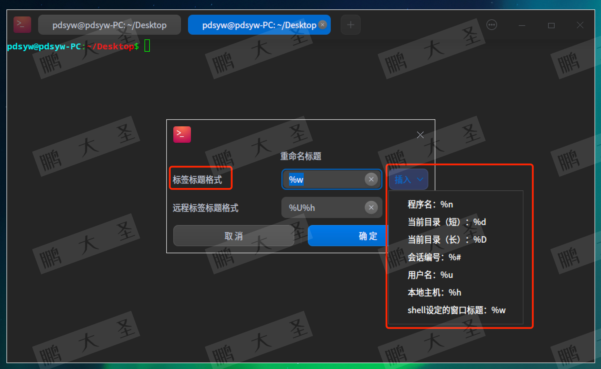
Task: Select shell设定的窗口标题: %w item
Action: (456, 310)
